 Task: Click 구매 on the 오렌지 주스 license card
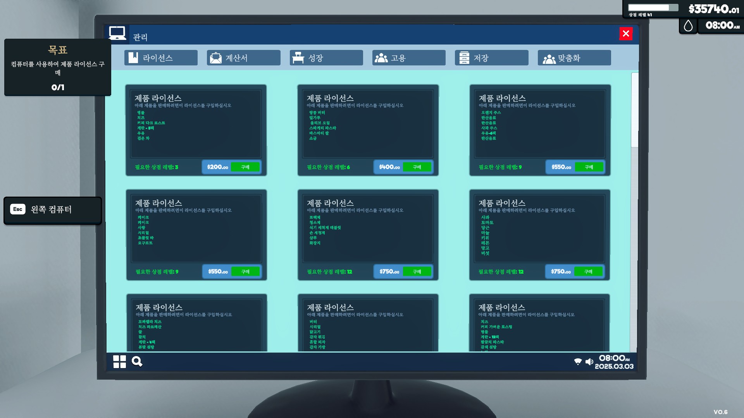[x=589, y=167]
